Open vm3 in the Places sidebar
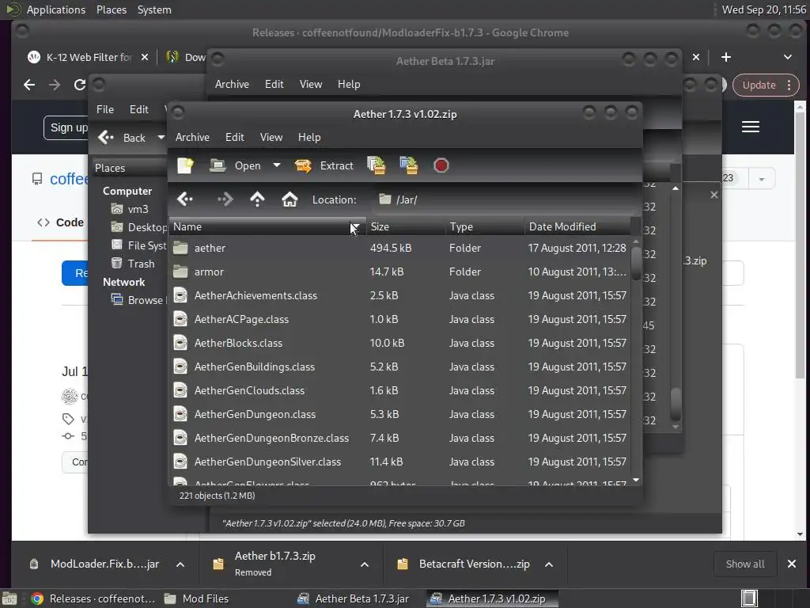This screenshot has width=810, height=608. [x=130, y=209]
